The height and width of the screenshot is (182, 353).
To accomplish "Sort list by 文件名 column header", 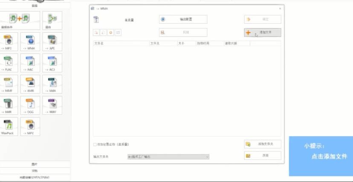I will (x=121, y=43).
